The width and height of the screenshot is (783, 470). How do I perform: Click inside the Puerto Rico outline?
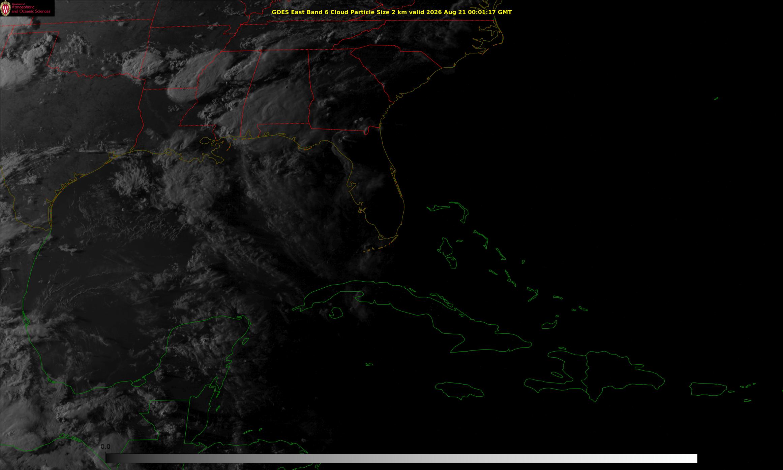coord(708,389)
